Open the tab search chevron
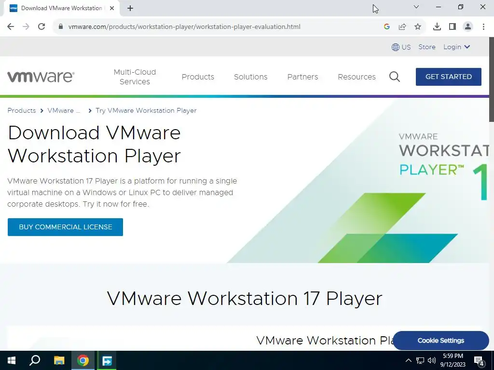This screenshot has width=494, height=370. coord(416,7)
